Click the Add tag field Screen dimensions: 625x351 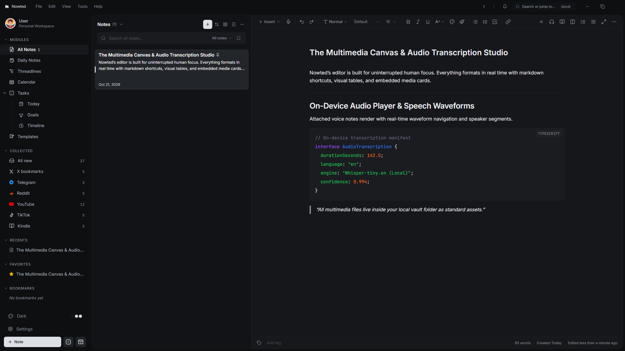pos(273,343)
